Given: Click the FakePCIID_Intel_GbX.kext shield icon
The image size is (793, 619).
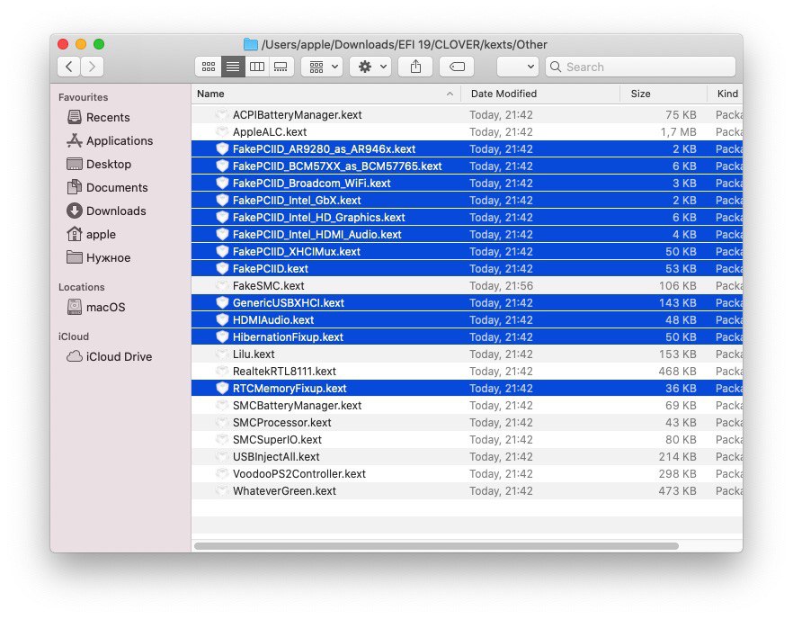Looking at the screenshot, I should pos(222,201).
